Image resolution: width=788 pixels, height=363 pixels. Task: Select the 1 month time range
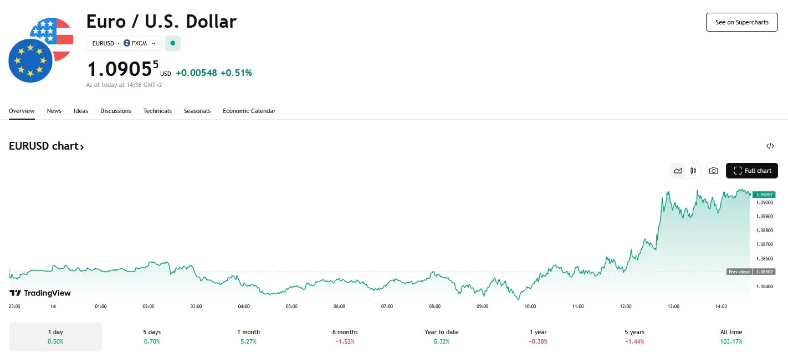click(x=248, y=336)
